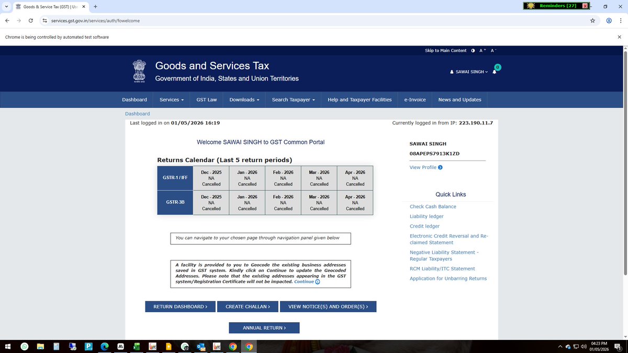Dismiss the automated test software banner
Viewport: 628px width, 353px height.
click(620, 37)
